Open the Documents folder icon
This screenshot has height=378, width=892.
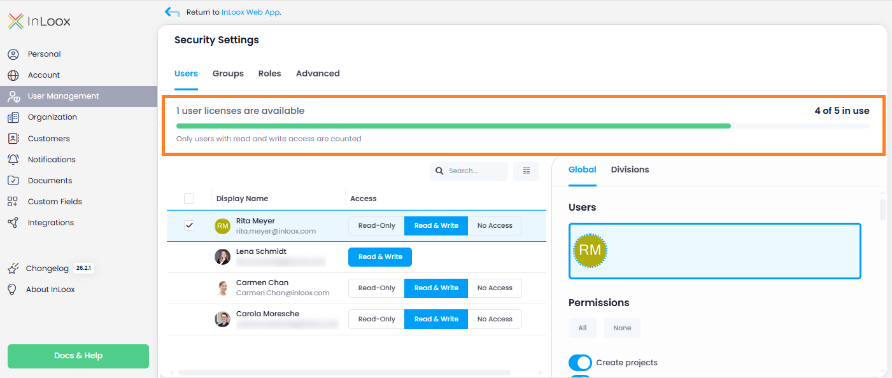click(x=13, y=180)
